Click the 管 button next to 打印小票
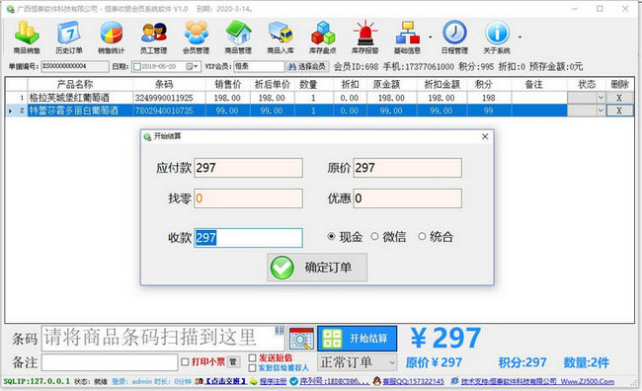 (233, 362)
